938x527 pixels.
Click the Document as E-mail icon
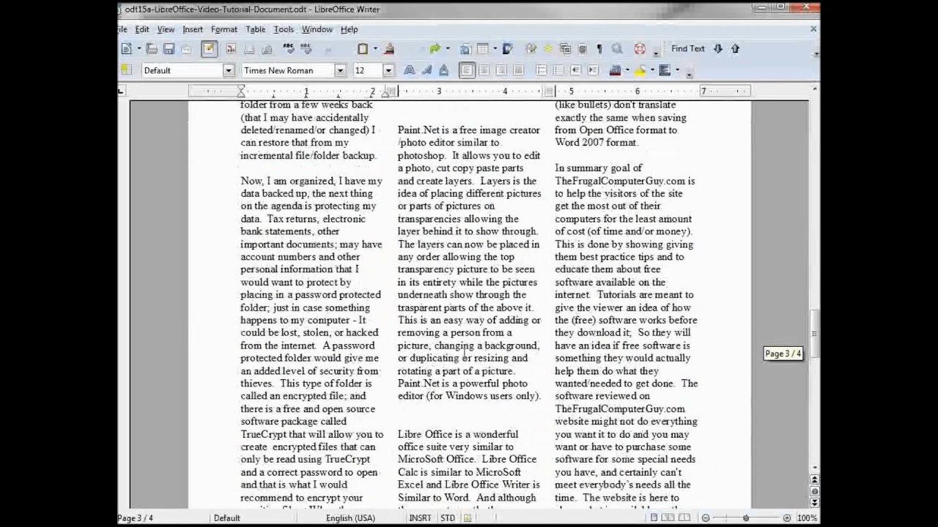tap(186, 49)
